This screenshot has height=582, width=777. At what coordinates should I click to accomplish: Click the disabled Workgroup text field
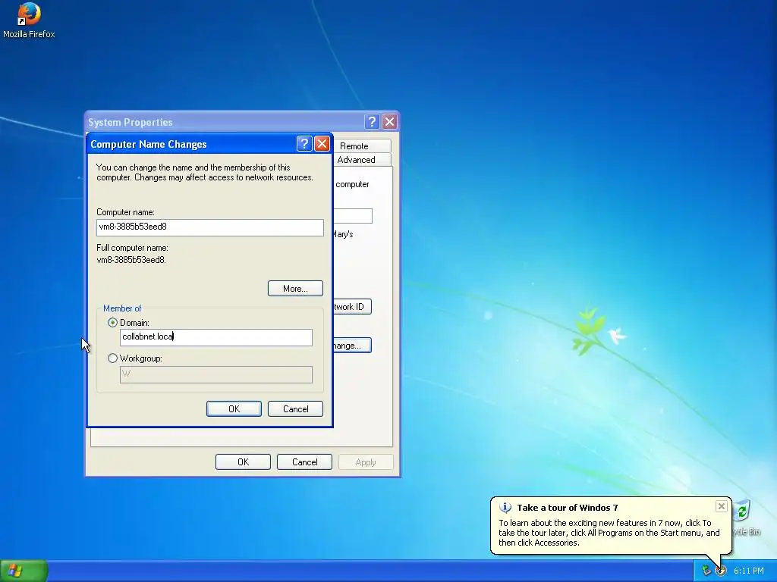coord(216,374)
